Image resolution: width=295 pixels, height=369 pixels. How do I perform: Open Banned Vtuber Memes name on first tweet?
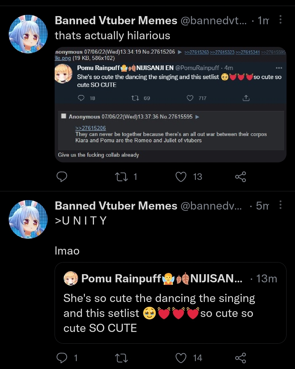tap(116, 20)
